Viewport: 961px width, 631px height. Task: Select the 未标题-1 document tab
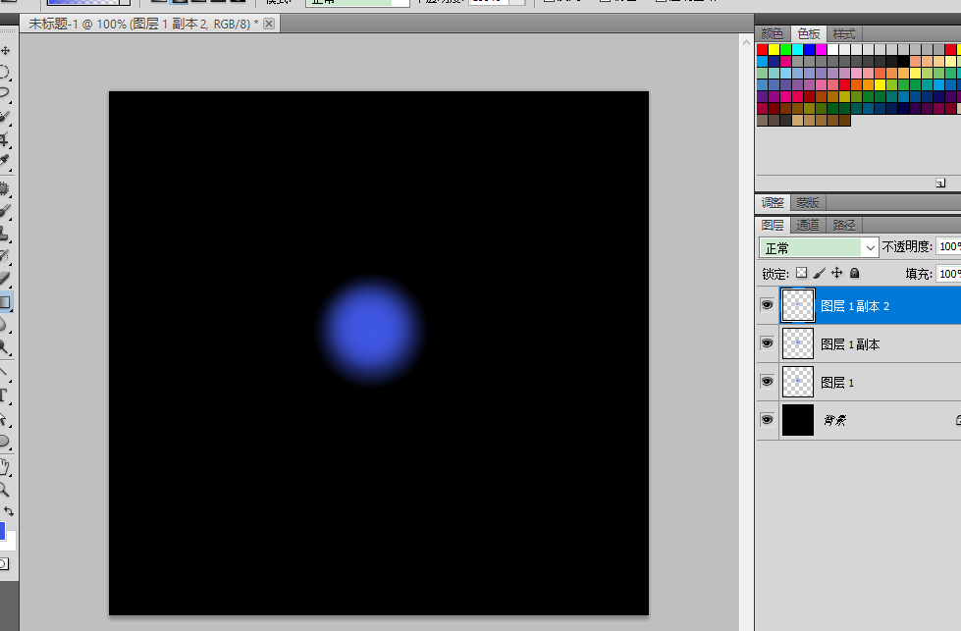click(x=150, y=24)
